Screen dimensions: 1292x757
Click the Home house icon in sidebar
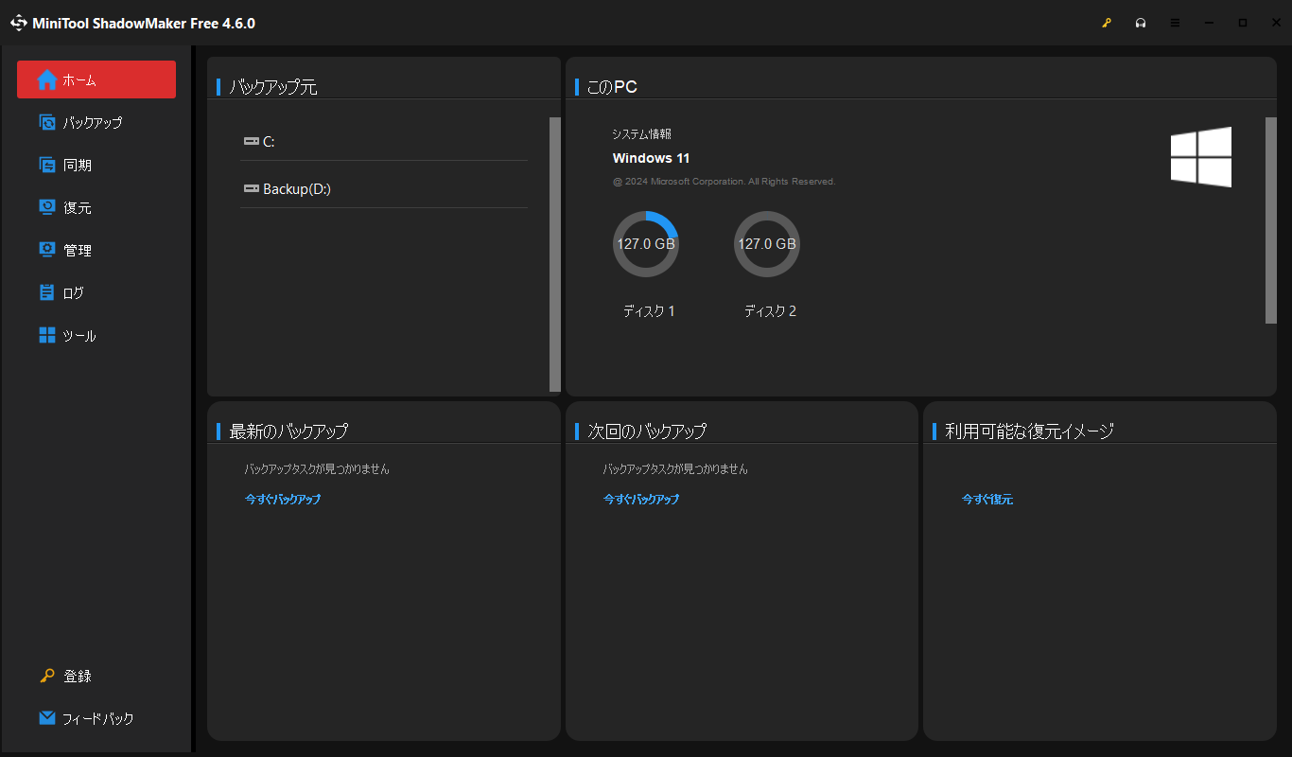[x=47, y=80]
